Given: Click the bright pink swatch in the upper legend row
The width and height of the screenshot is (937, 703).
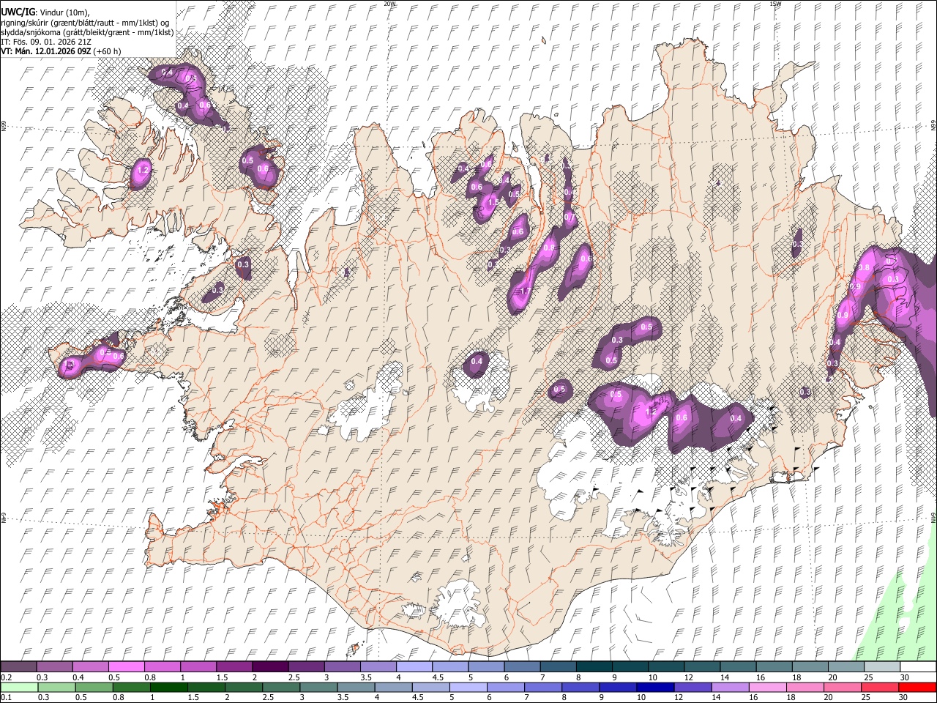Looking at the screenshot, I should tap(126, 666).
